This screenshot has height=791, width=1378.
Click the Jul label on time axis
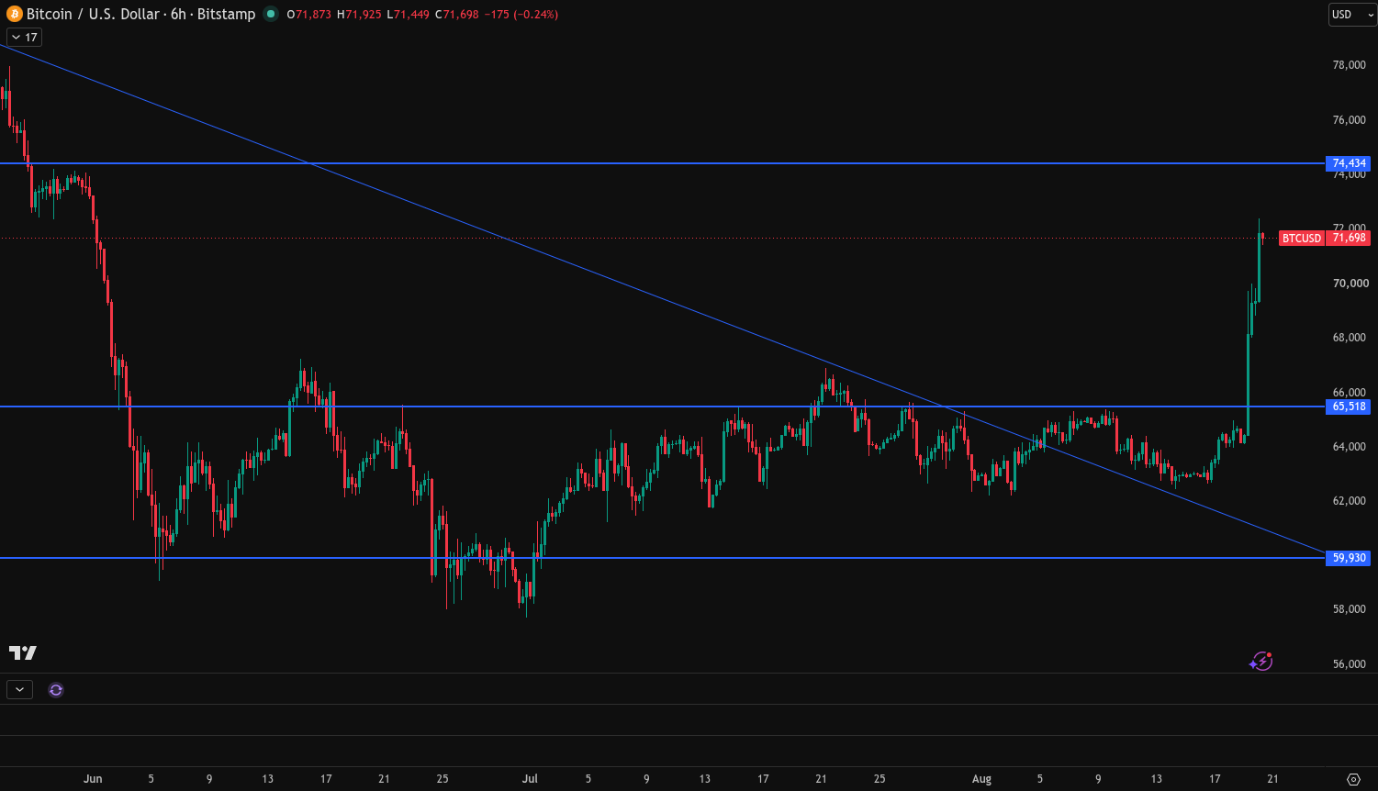tap(530, 779)
